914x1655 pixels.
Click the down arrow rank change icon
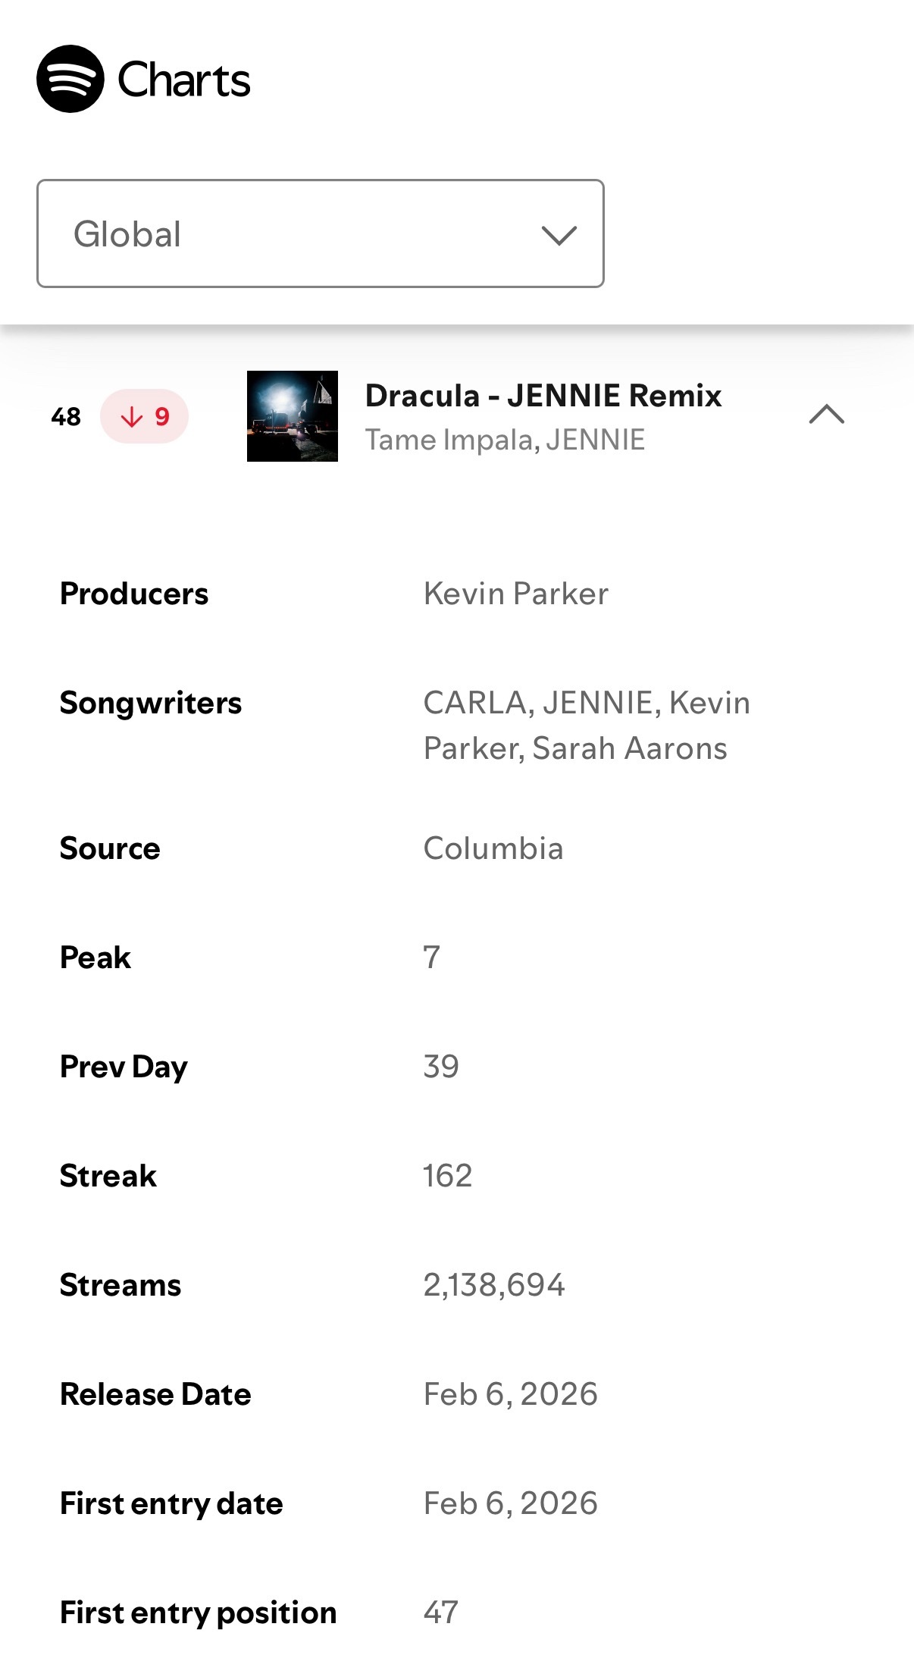coord(132,416)
